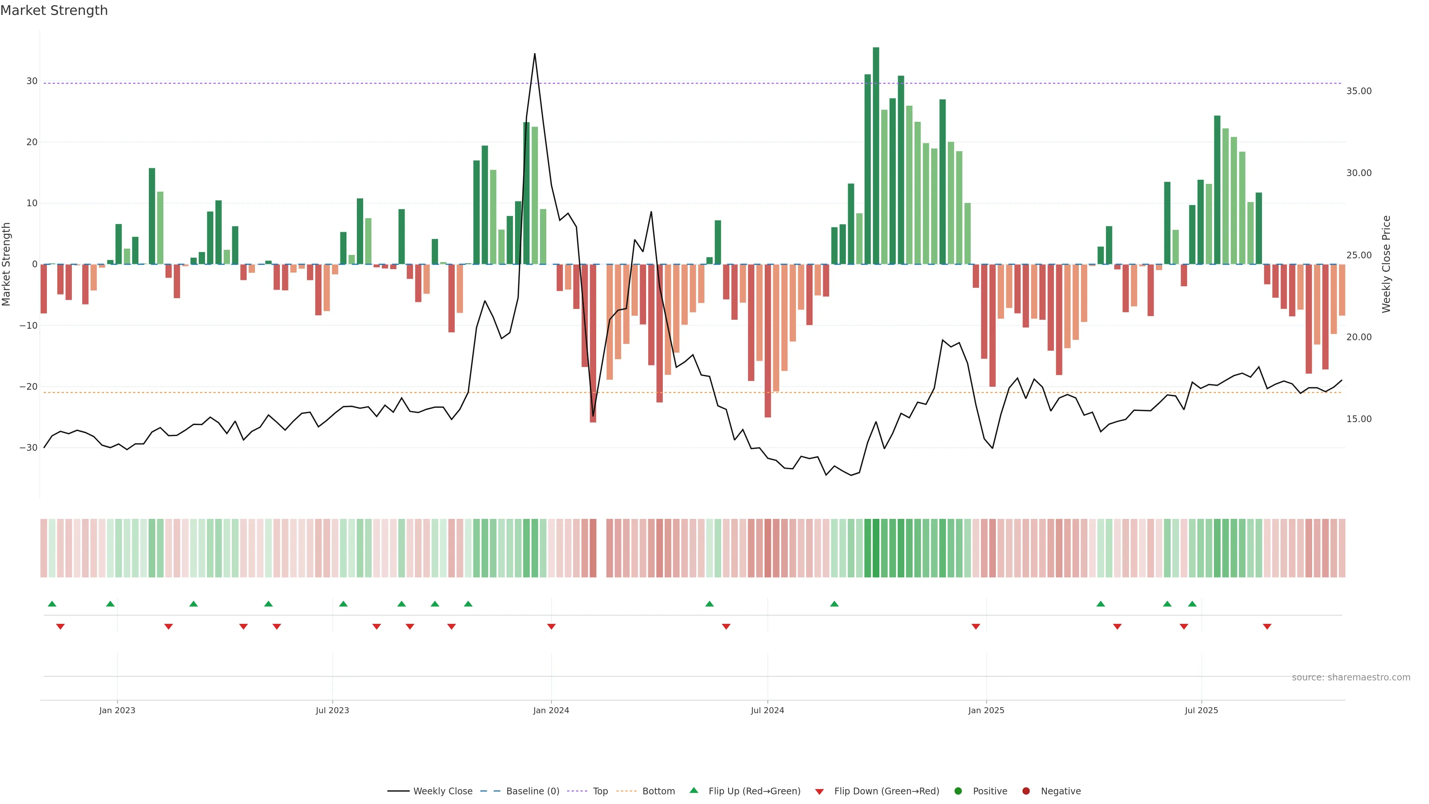This screenshot has height=804, width=1429.
Task: Click the last red flip-down marker
Action: coord(1267,626)
